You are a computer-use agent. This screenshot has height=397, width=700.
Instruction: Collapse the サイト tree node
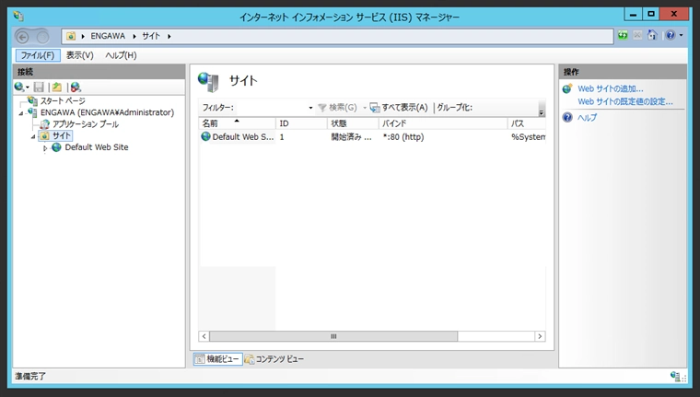33,136
